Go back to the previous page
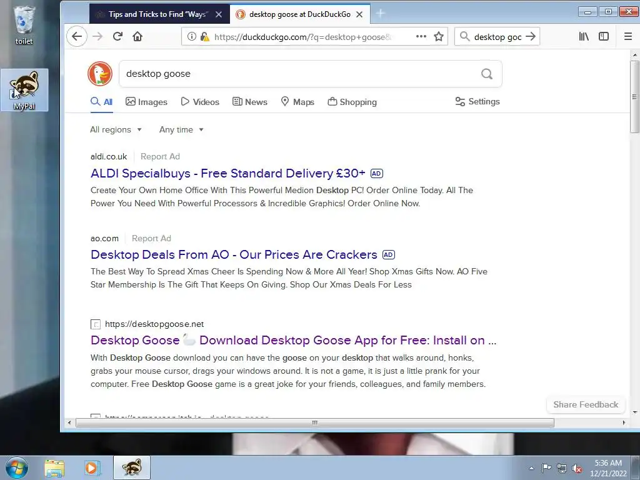 click(x=77, y=36)
